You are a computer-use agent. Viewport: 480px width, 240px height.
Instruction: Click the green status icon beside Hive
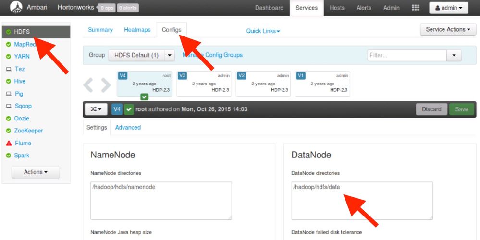[x=9, y=81]
